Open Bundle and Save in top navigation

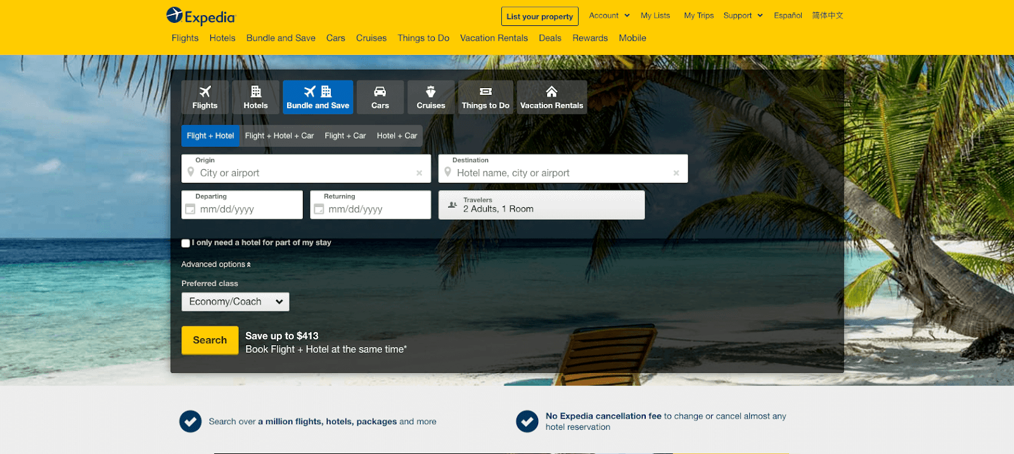point(281,38)
